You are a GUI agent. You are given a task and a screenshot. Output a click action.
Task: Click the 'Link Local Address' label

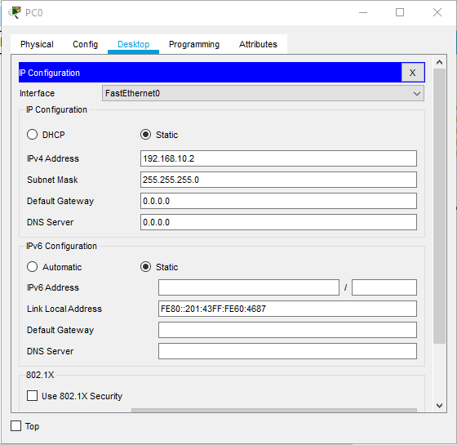point(64,309)
